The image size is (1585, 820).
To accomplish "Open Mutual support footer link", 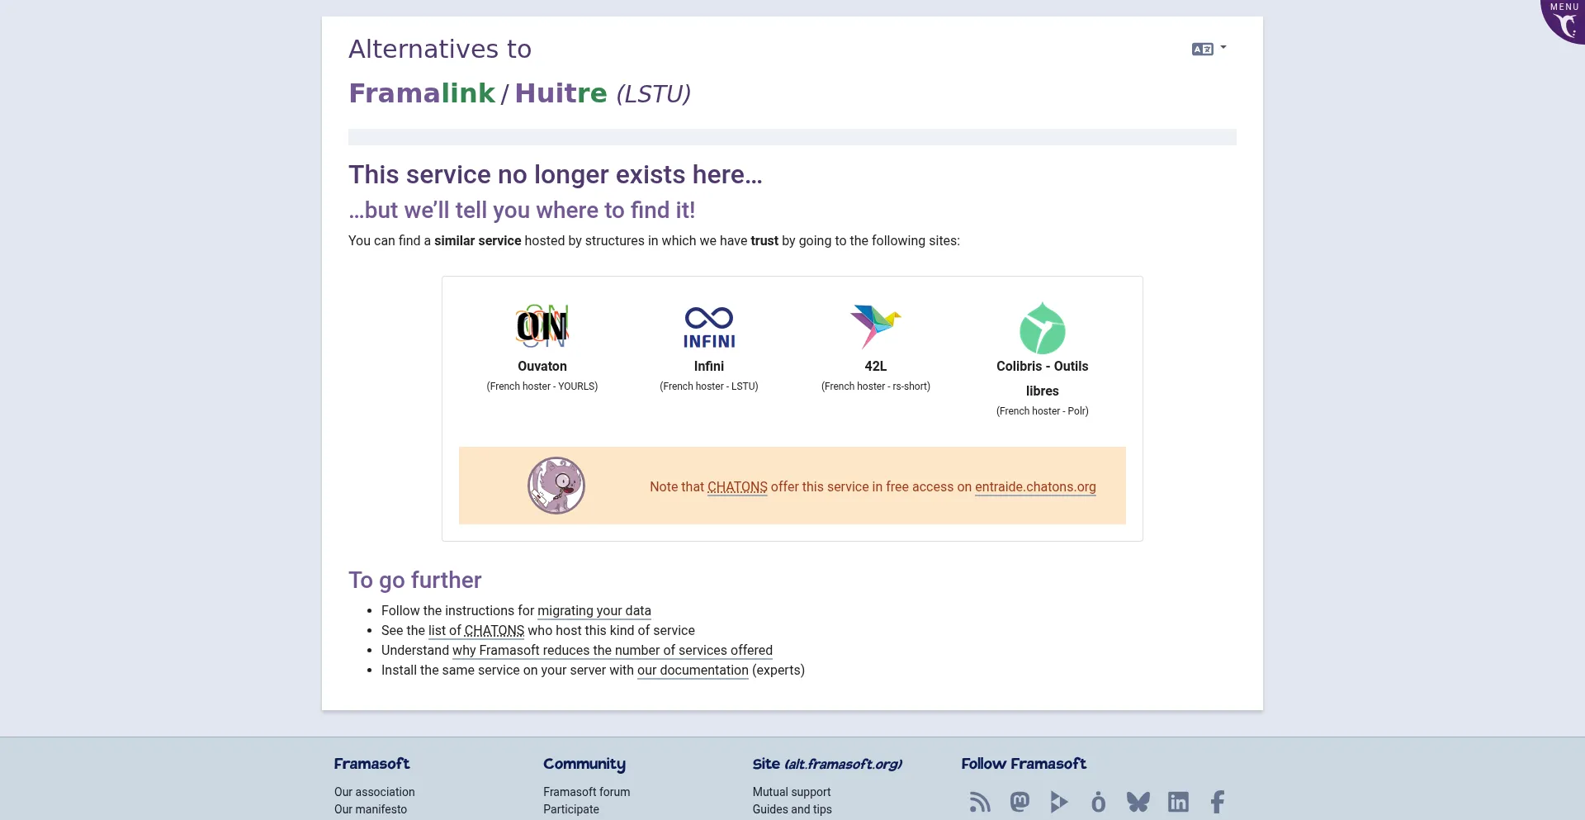I will coord(792,792).
